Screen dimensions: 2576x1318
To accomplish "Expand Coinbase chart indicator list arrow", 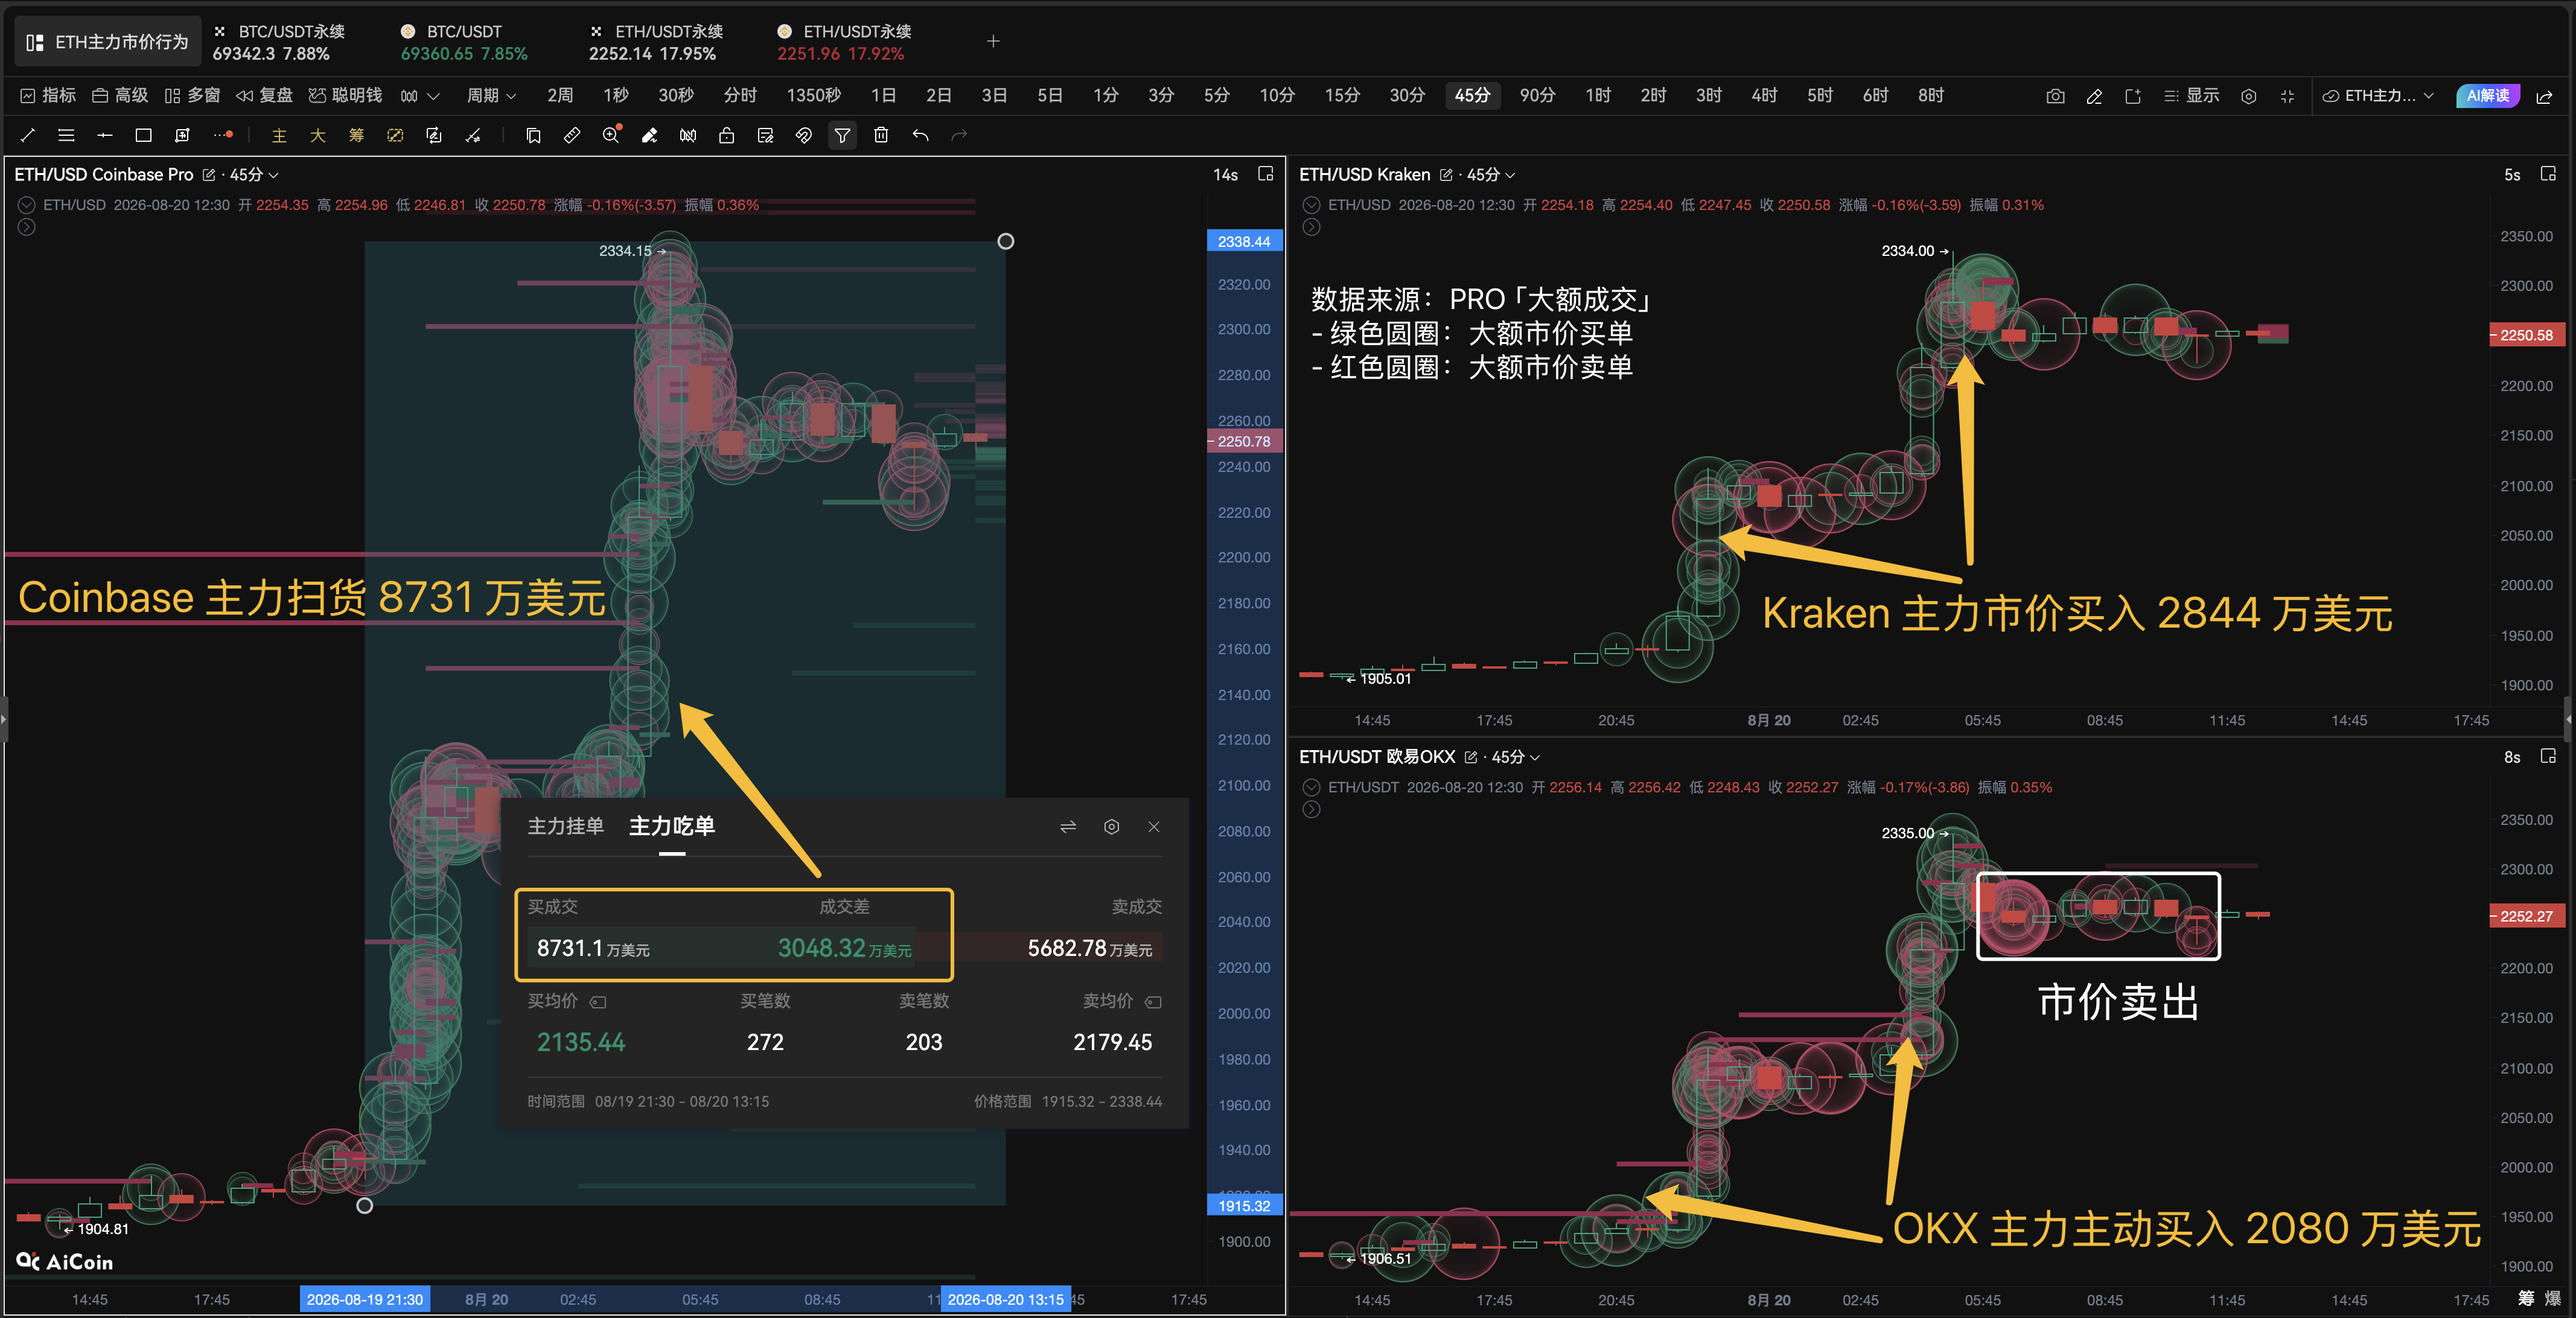I will click(x=27, y=228).
